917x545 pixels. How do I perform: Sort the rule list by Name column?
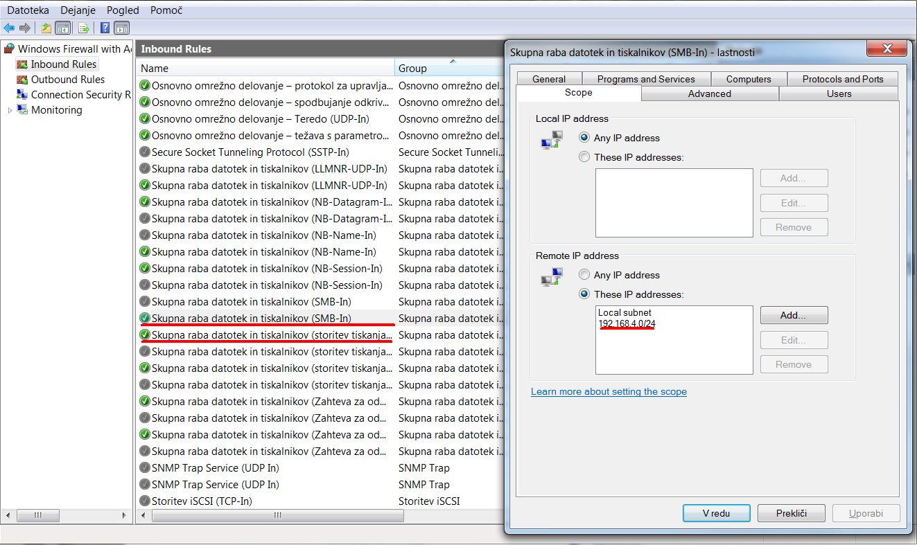[x=263, y=68]
